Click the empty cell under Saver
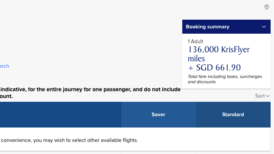 (158, 152)
